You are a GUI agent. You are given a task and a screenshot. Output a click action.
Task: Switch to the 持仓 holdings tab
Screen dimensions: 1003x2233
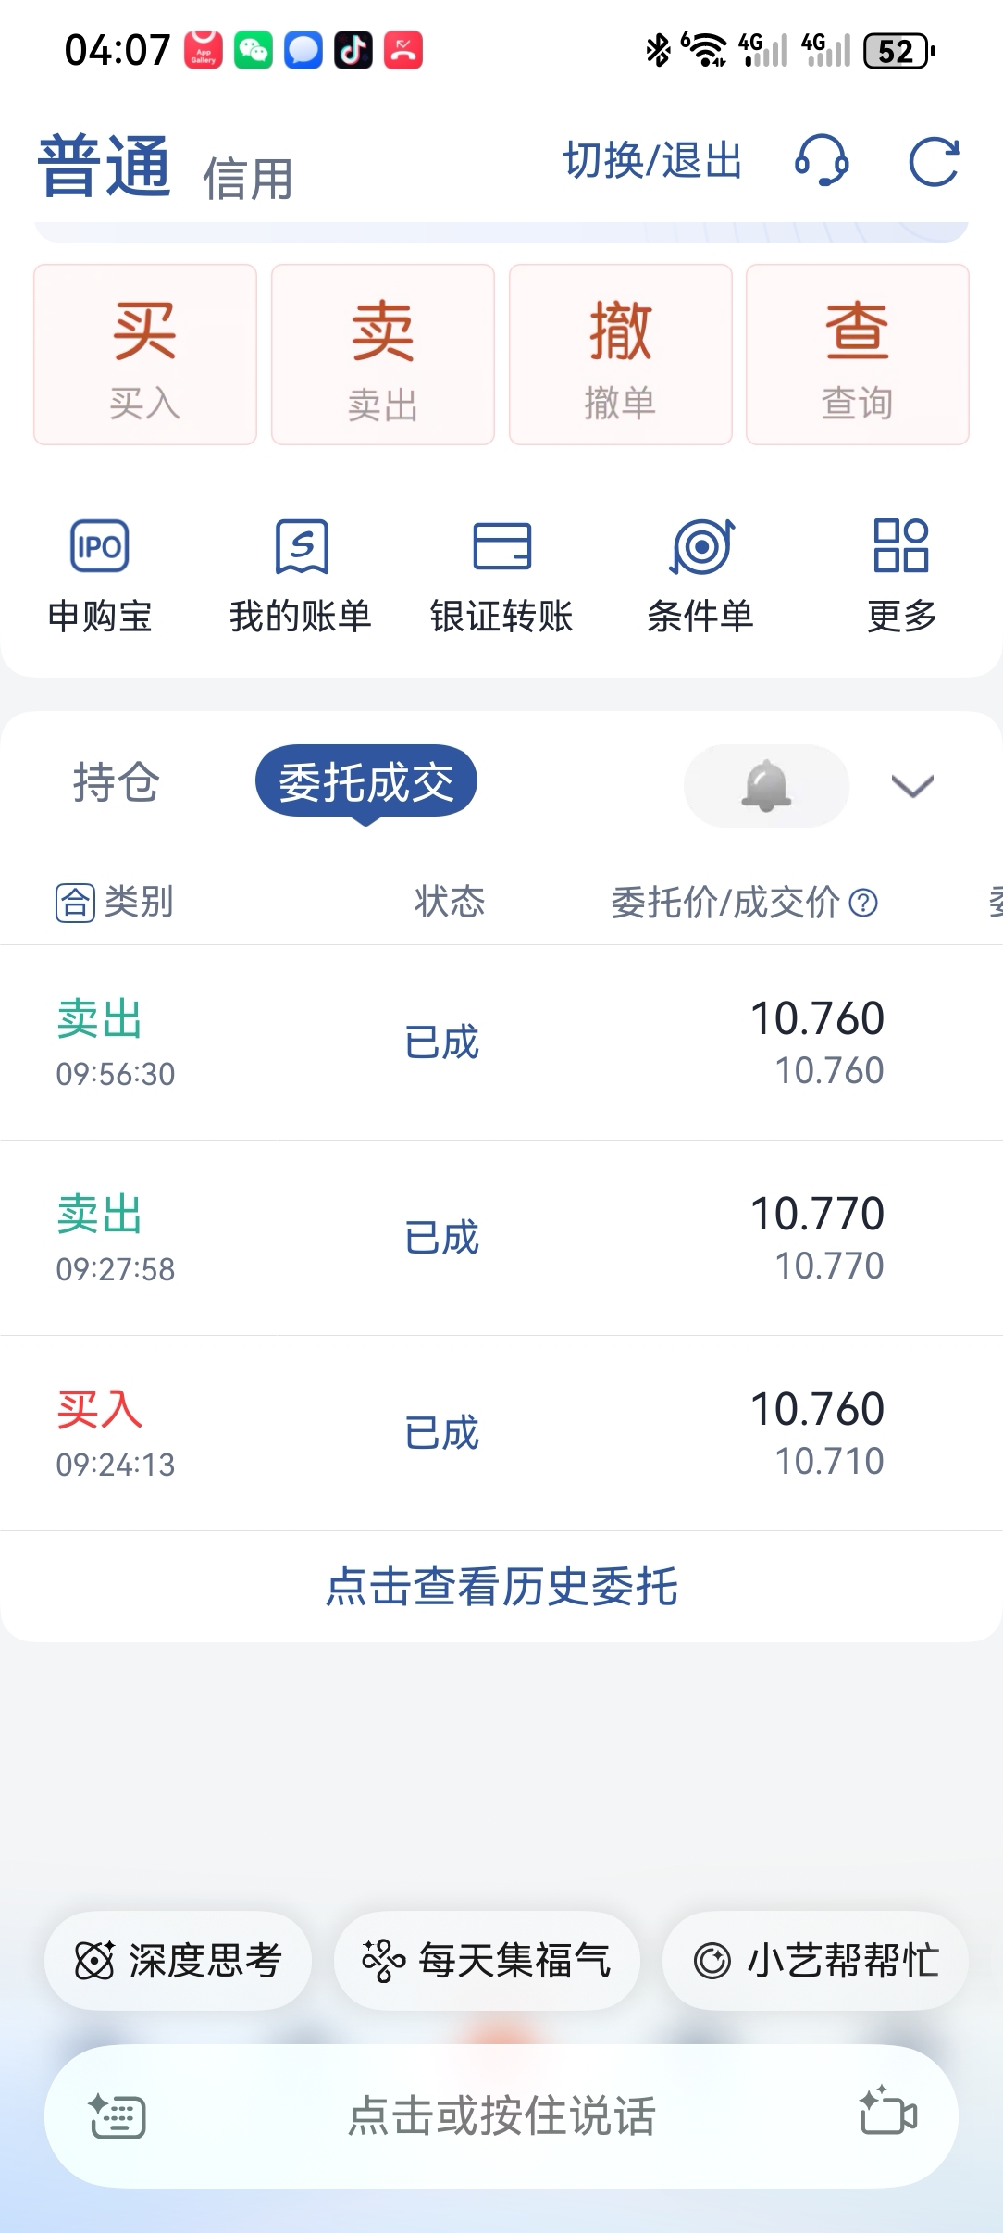click(x=117, y=782)
